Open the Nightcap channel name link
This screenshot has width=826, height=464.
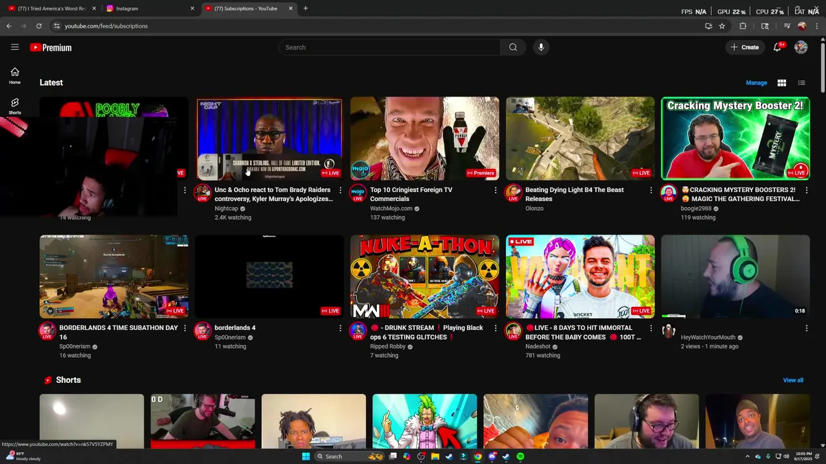227,208
